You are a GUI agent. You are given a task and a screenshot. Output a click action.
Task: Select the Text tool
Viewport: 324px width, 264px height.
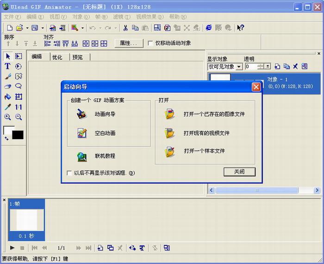(x=8, y=66)
